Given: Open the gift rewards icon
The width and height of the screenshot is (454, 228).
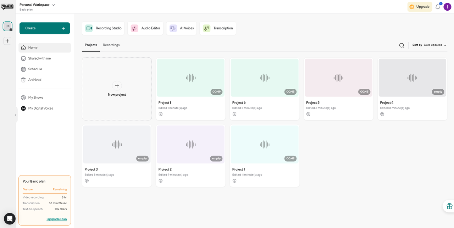Looking at the screenshot, I should point(449,206).
